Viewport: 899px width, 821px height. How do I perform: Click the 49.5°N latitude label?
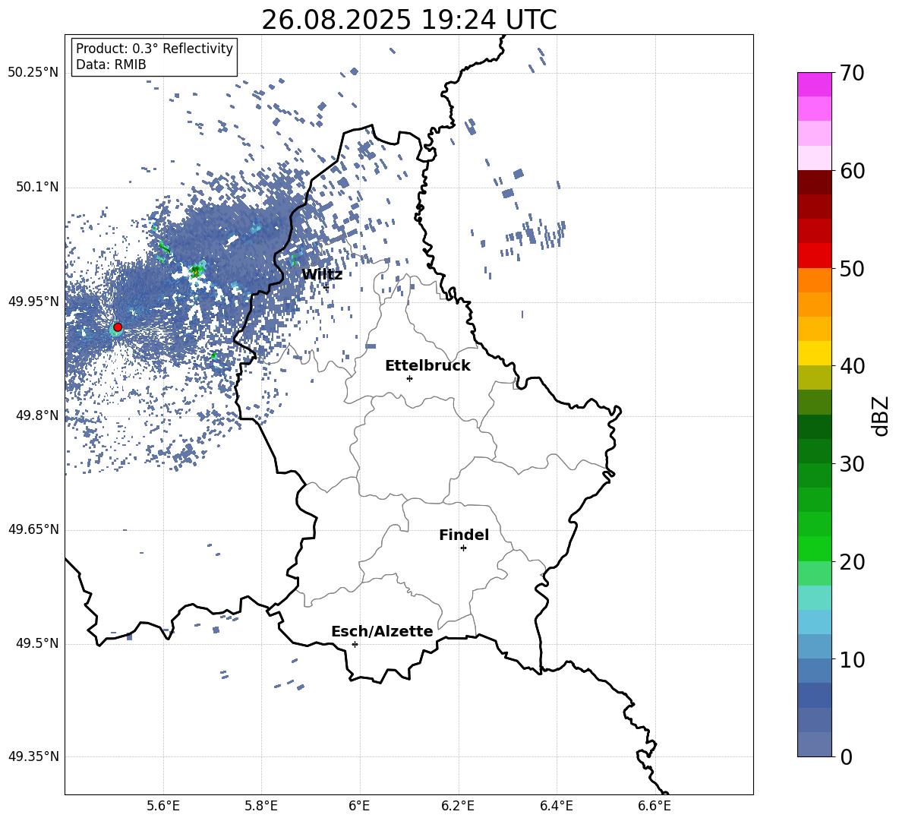(x=37, y=644)
